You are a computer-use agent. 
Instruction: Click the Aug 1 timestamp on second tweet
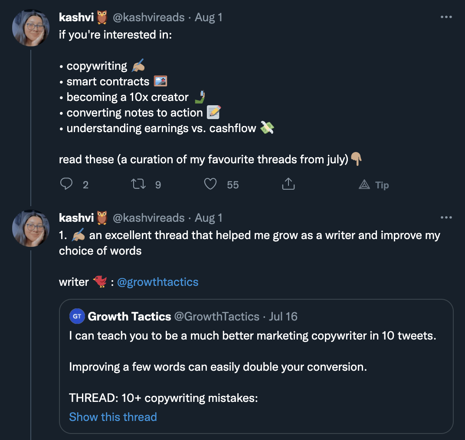tap(209, 218)
